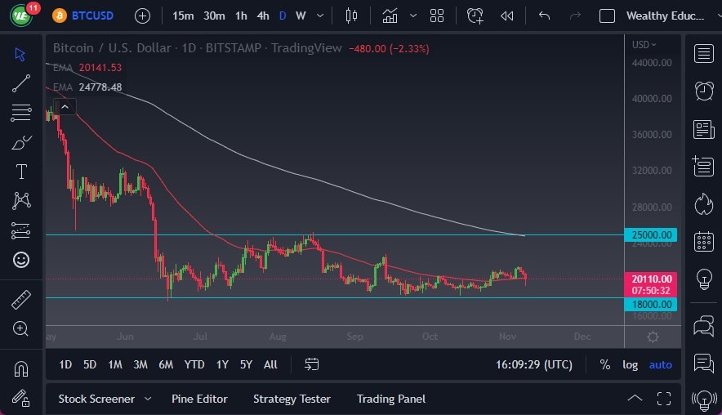The height and width of the screenshot is (415, 722).
Task: Toggle the log scale option
Action: [630, 364]
